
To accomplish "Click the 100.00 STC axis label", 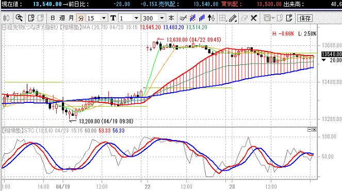I will (329, 136).
